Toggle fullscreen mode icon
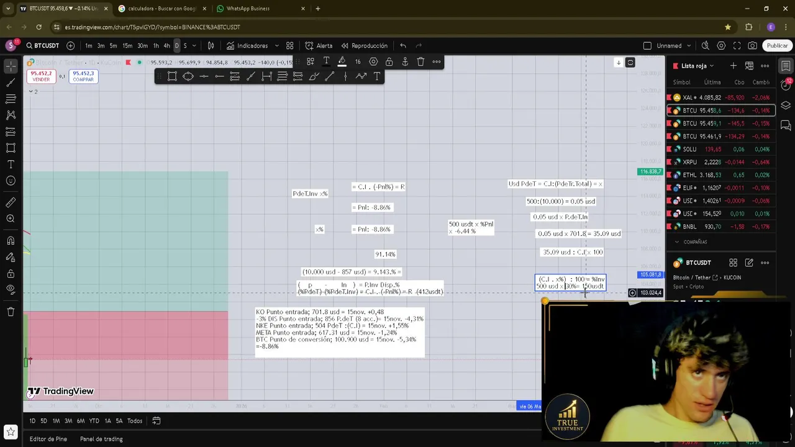This screenshot has width=795, height=447. tap(737, 45)
